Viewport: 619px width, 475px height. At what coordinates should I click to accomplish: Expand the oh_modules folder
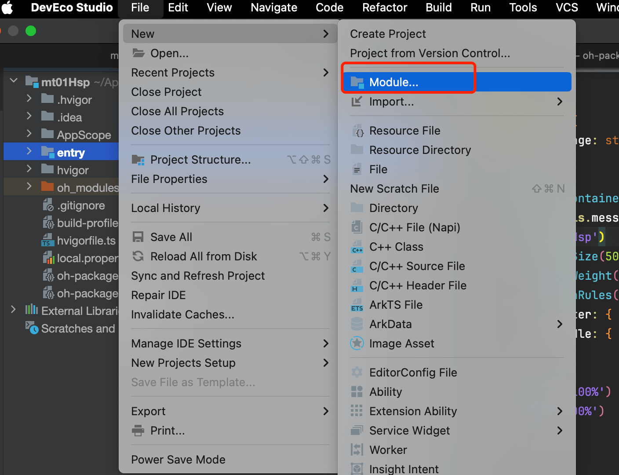point(29,187)
